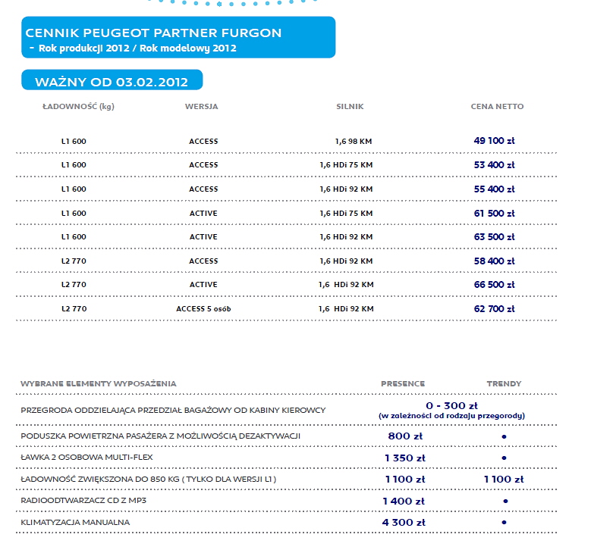The height and width of the screenshot is (550, 591).
Task: Click the Trendy dot in the RADIOODTWARZACZ row
Action: tap(505, 501)
